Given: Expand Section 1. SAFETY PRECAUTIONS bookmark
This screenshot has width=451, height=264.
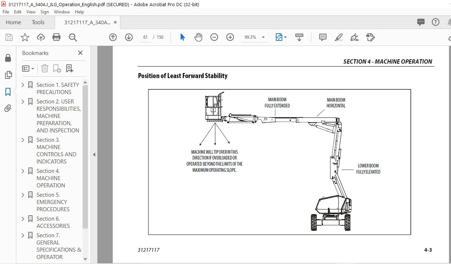Looking at the screenshot, I should pyautogui.click(x=23, y=85).
